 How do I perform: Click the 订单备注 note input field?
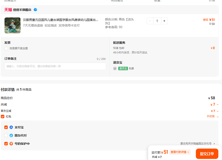[x=55, y=66]
